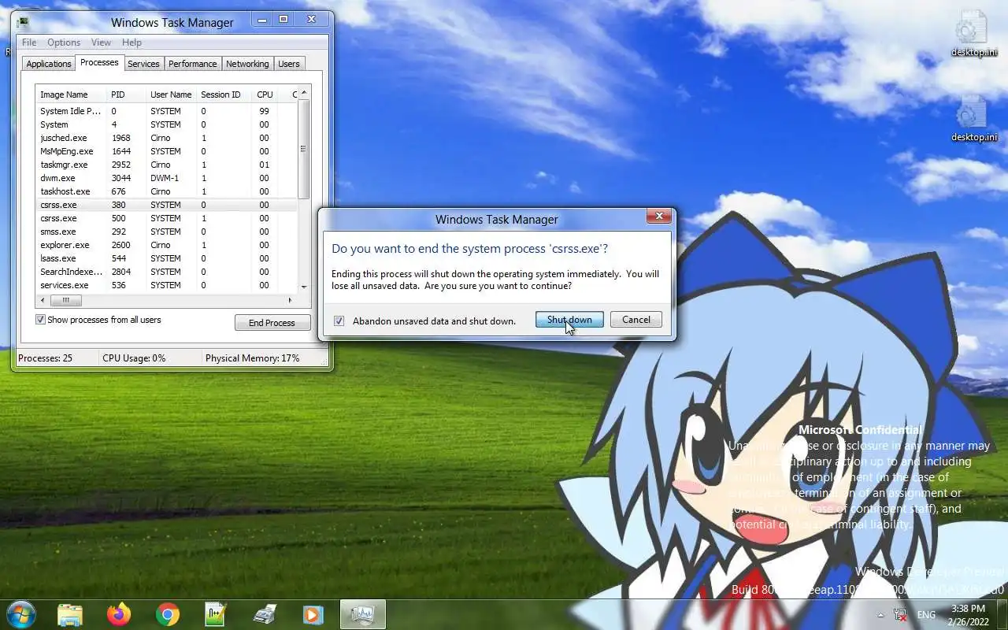
Task: Launch Firefox from the taskbar
Action: [119, 614]
